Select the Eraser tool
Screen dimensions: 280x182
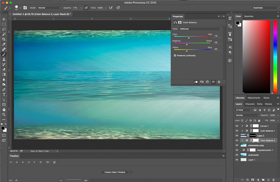(x=4, y=69)
